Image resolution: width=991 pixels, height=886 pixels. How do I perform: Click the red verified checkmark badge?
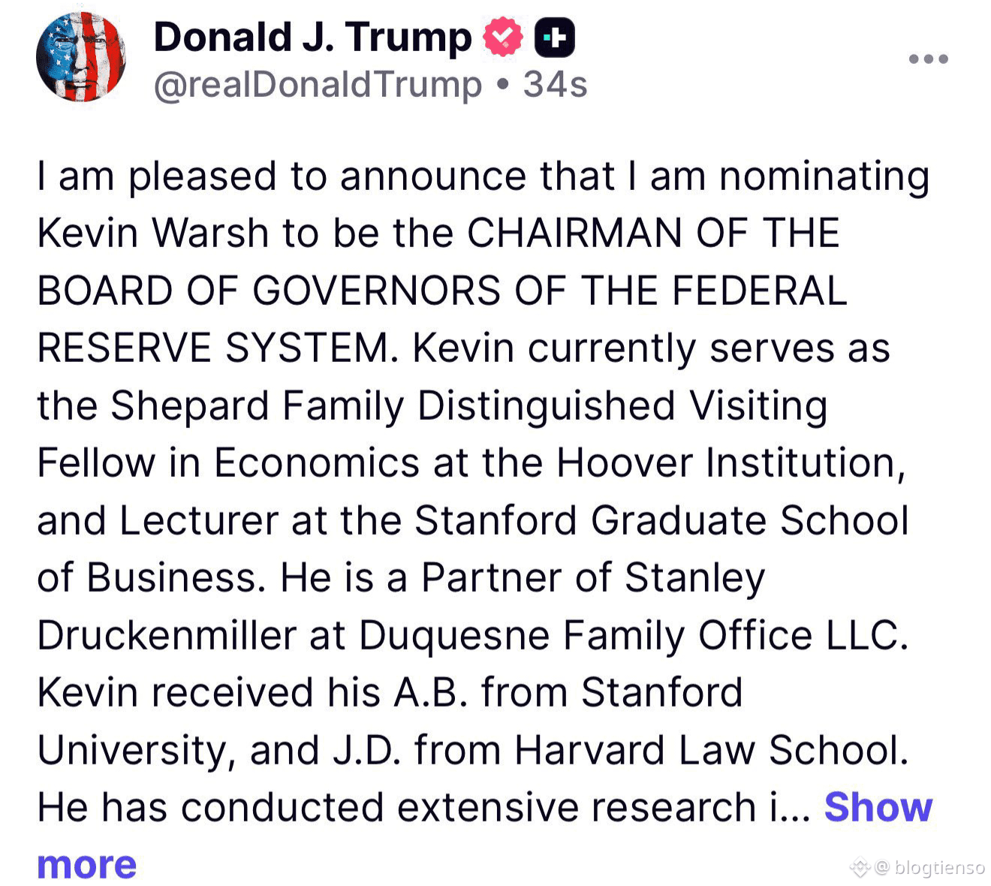(502, 38)
